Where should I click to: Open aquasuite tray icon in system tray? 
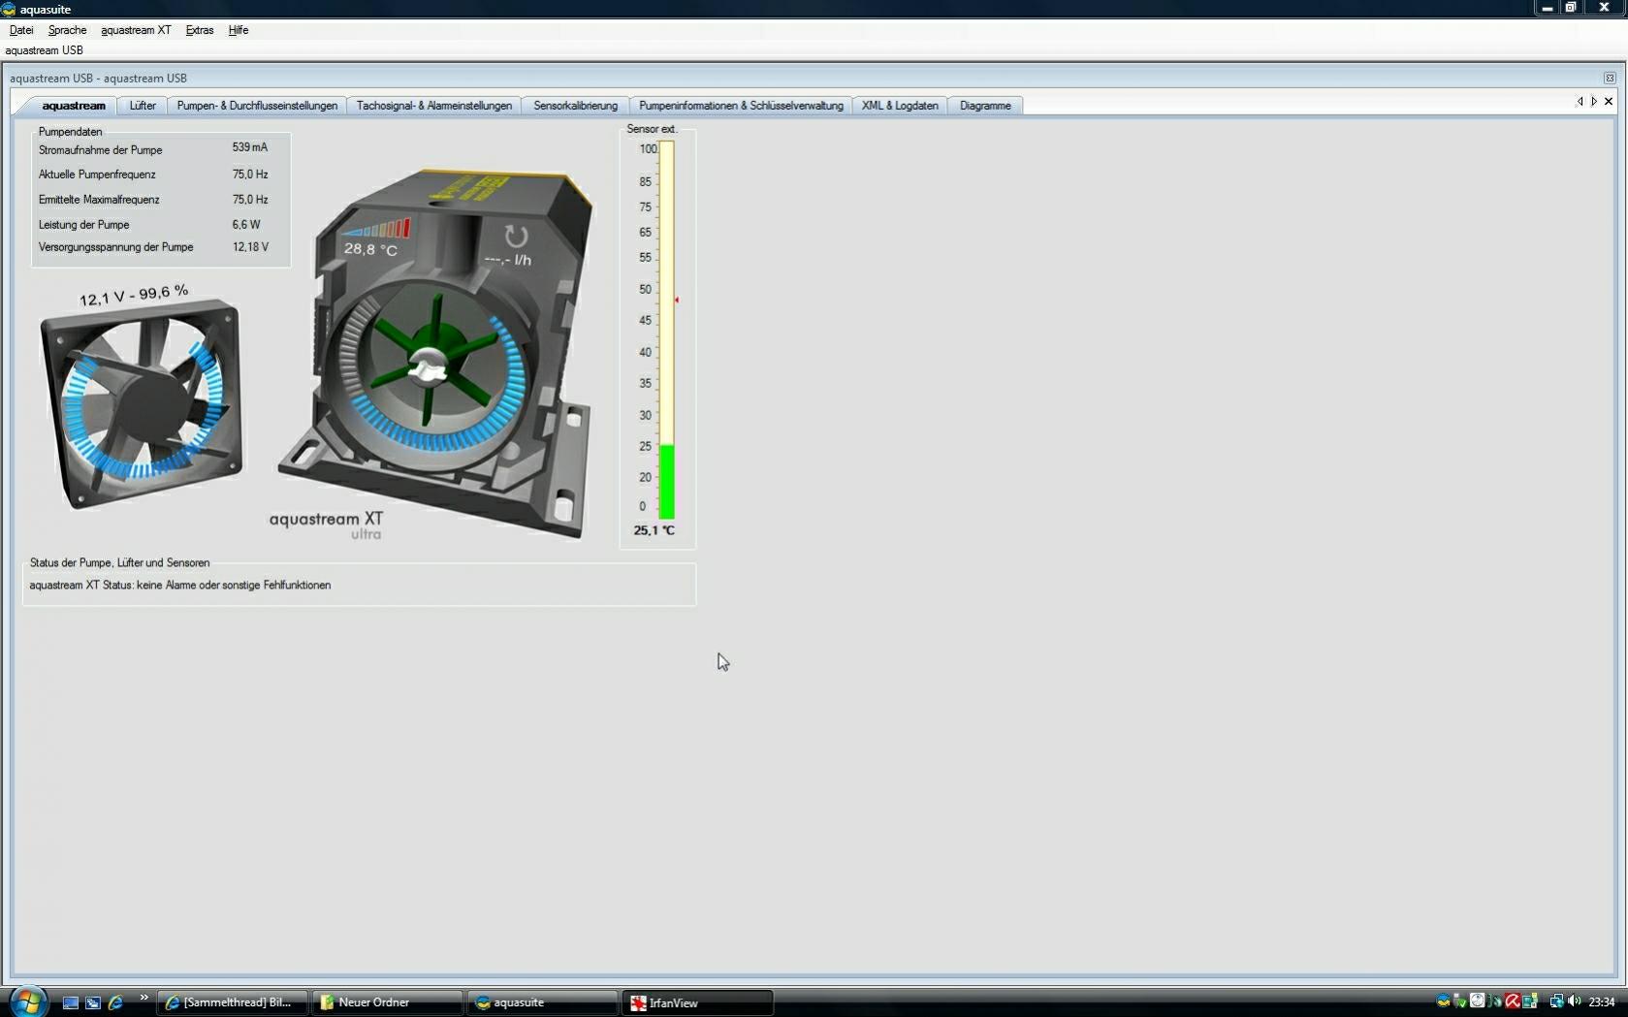(1443, 1001)
